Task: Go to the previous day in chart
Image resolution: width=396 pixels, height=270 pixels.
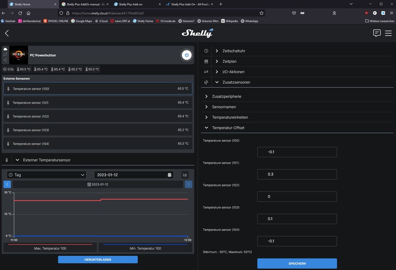Action: click(7, 184)
